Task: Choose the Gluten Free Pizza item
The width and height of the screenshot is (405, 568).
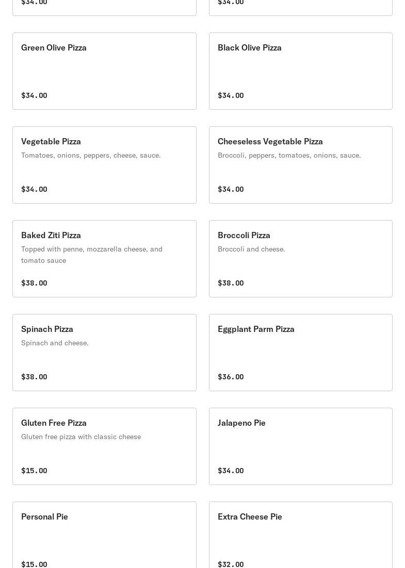Action: [104, 446]
